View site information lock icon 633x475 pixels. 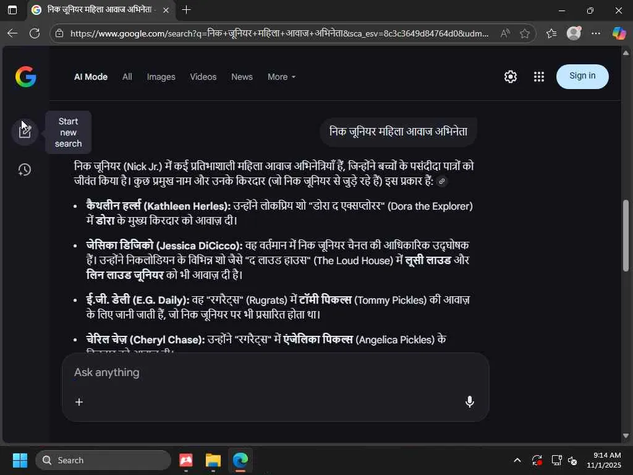59,33
